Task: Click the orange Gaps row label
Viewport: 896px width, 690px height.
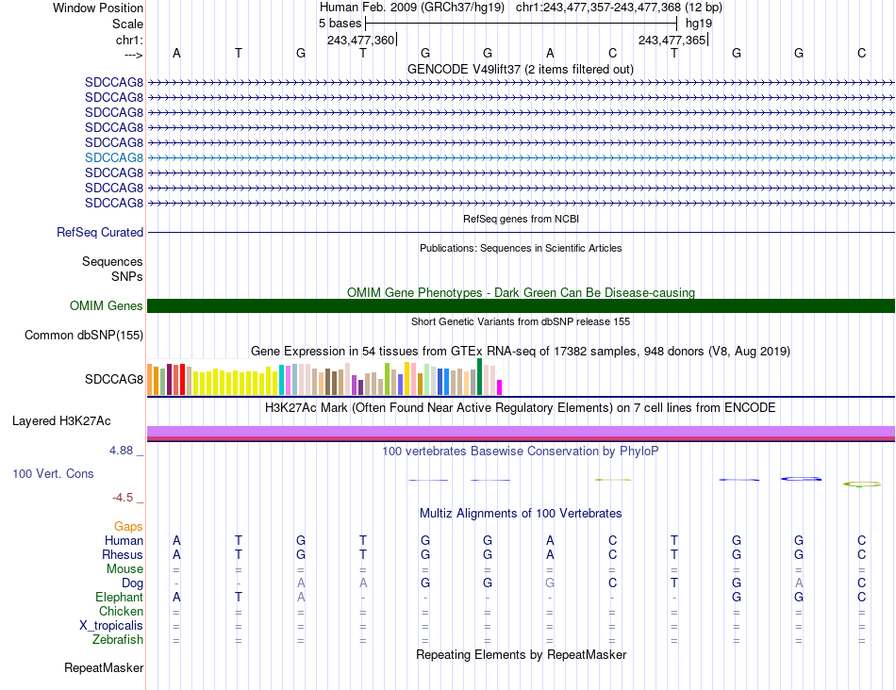Action: click(x=128, y=526)
